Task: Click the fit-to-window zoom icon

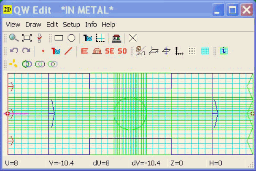Action: pyautogui.click(x=27, y=38)
